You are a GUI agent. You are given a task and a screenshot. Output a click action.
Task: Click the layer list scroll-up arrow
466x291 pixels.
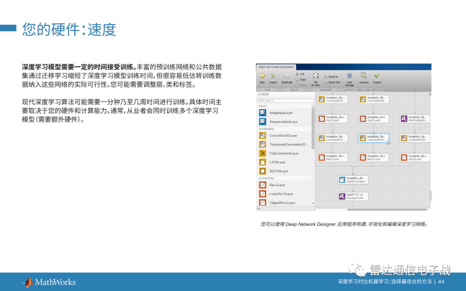[x=313, y=106]
